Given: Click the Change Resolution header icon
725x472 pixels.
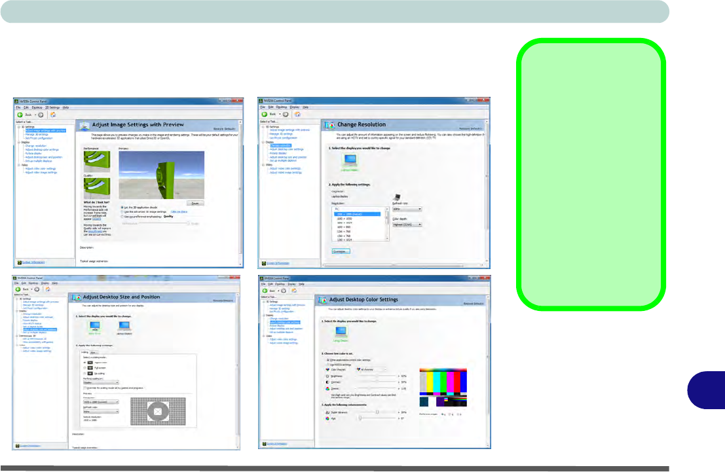Looking at the screenshot, I should pyautogui.click(x=329, y=125).
